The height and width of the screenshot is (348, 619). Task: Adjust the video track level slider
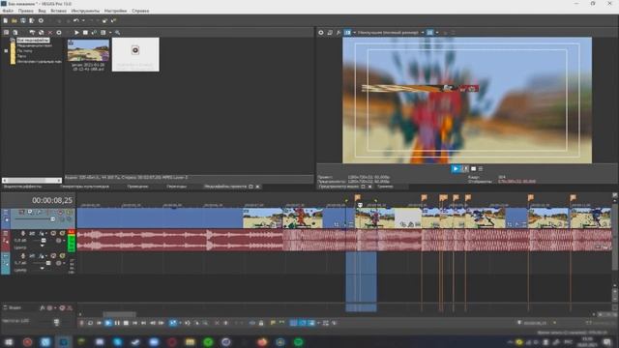pyautogui.click(x=52, y=219)
